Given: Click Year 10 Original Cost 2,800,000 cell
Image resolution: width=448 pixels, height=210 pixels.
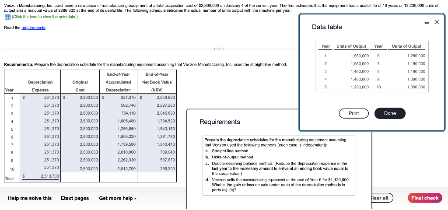Looking at the screenshot, I should pyautogui.click(x=80, y=169).
